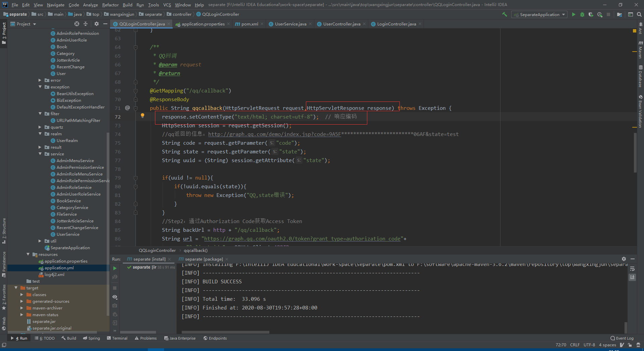This screenshot has width=644, height=351.
Task: Click the gutter @ icon on line 71
Action: (x=127, y=108)
